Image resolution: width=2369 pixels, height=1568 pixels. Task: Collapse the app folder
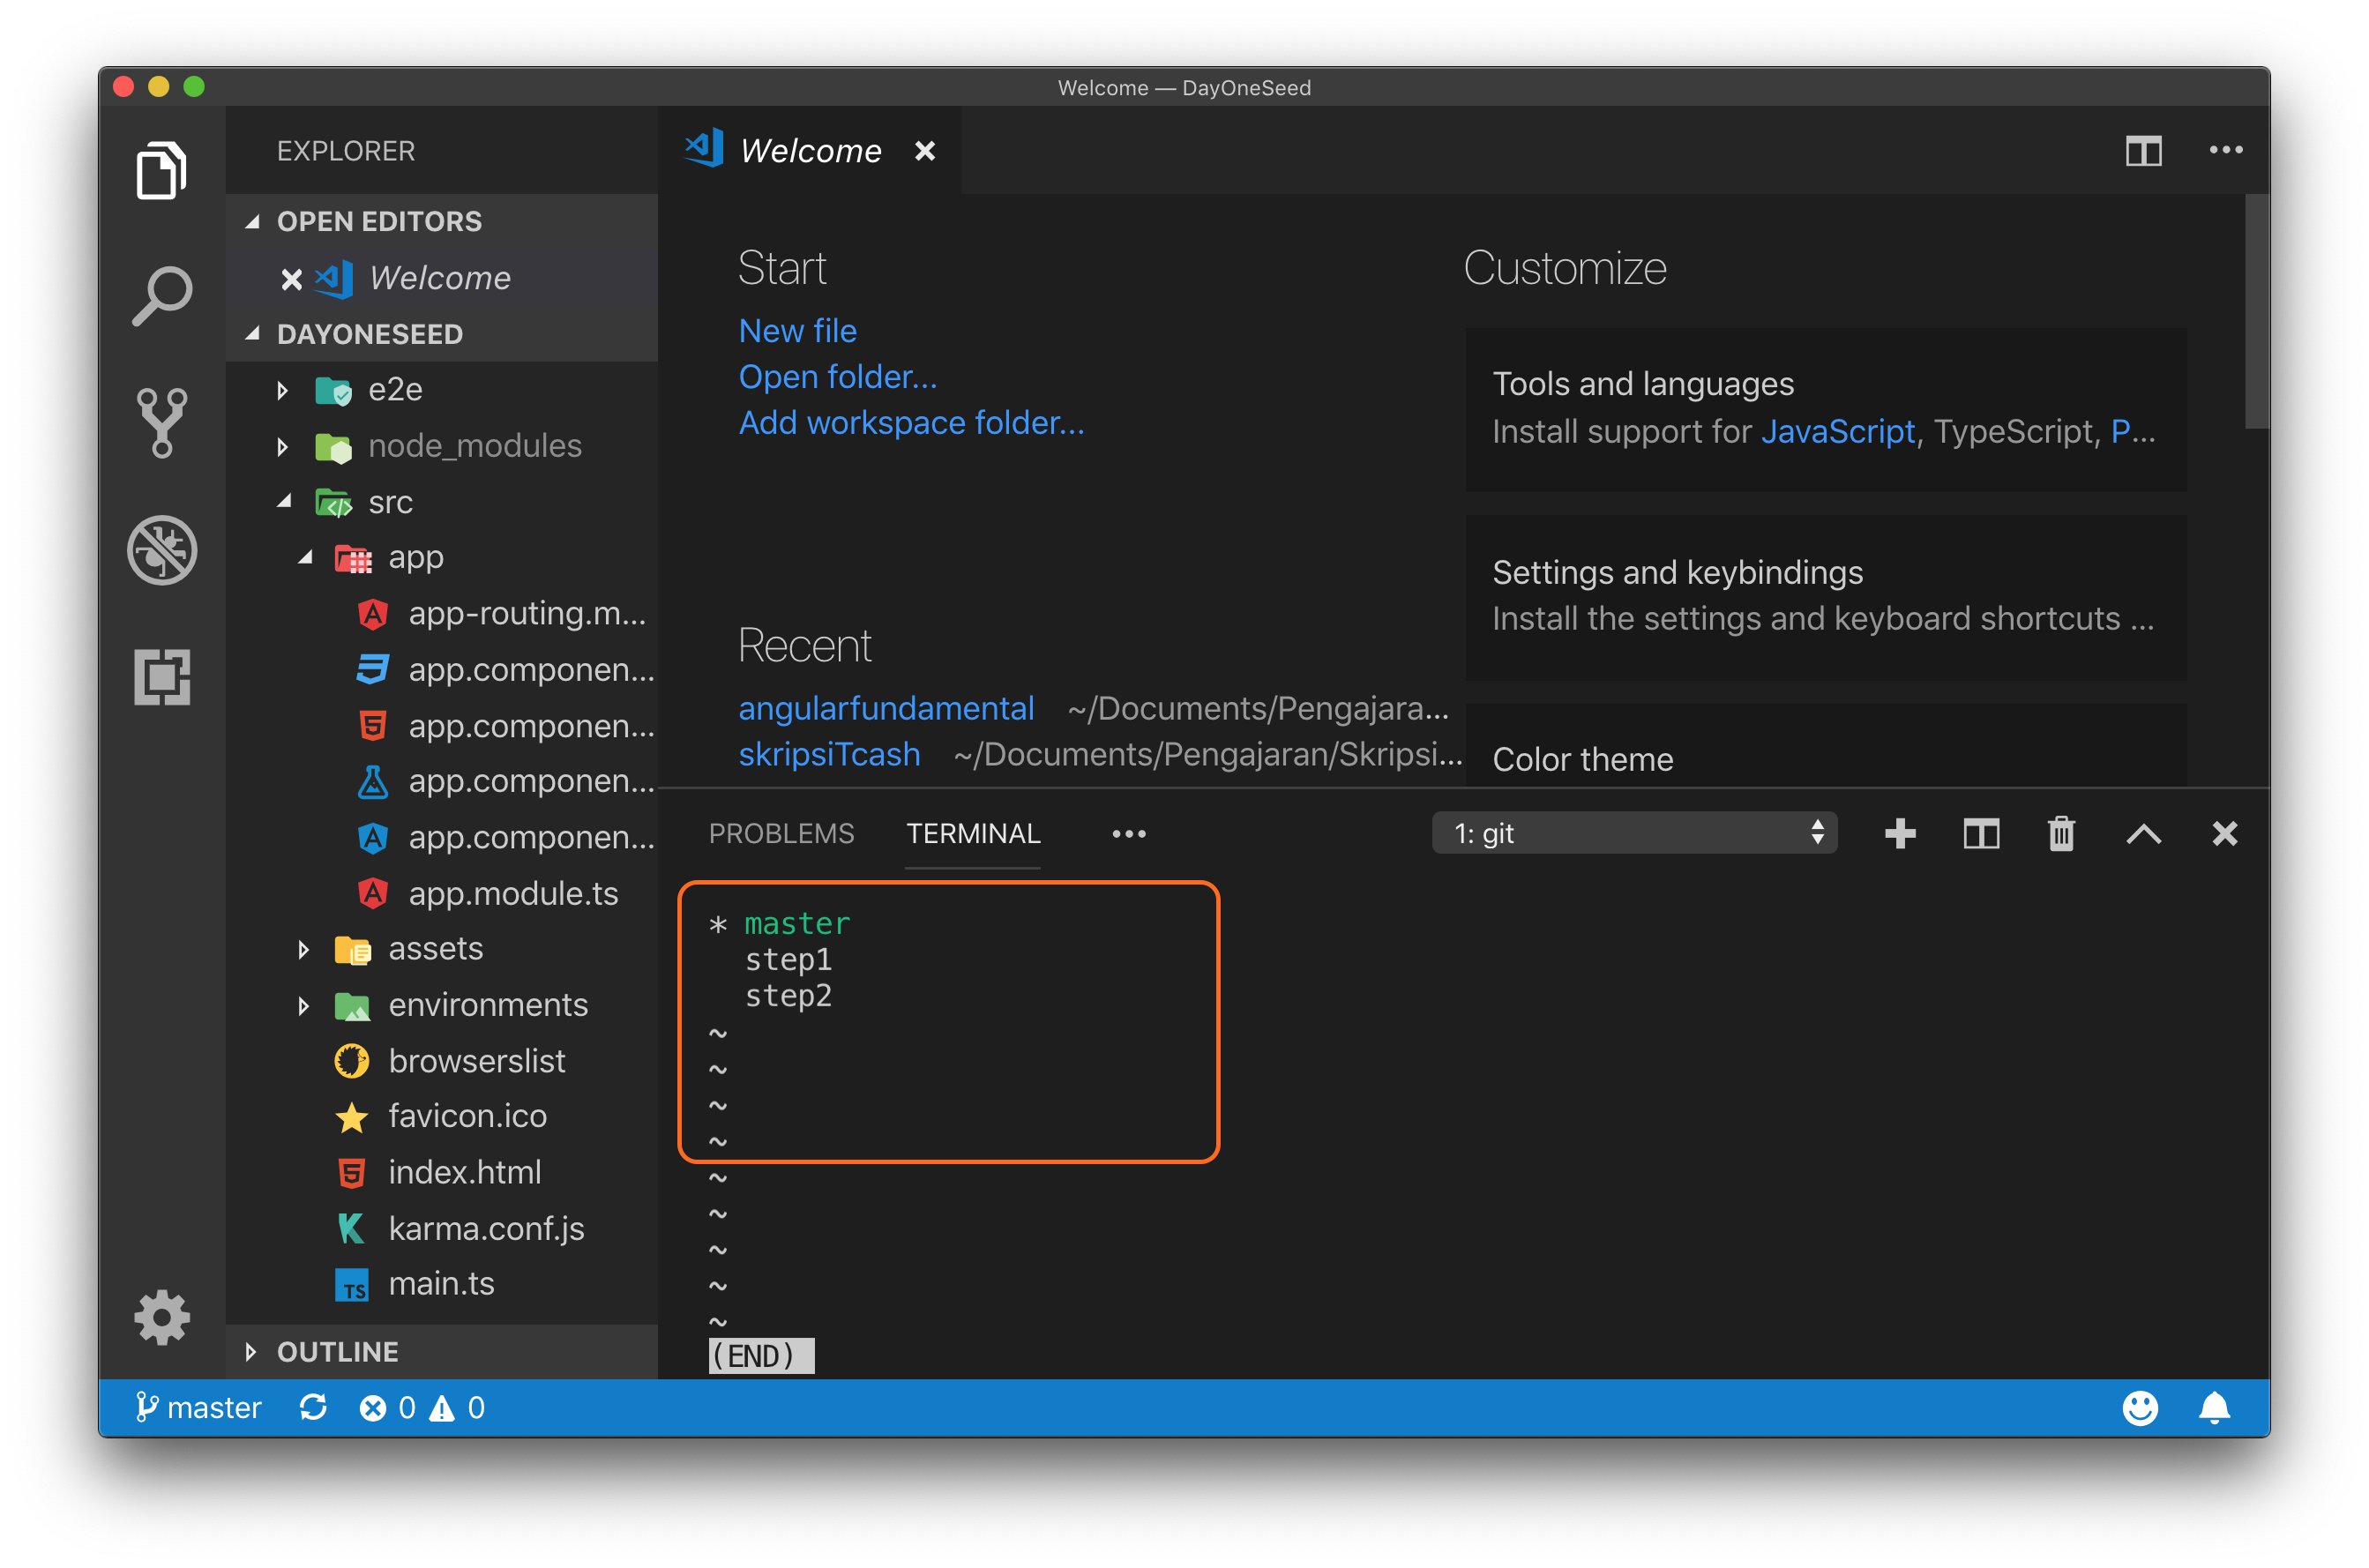pyautogui.click(x=304, y=557)
